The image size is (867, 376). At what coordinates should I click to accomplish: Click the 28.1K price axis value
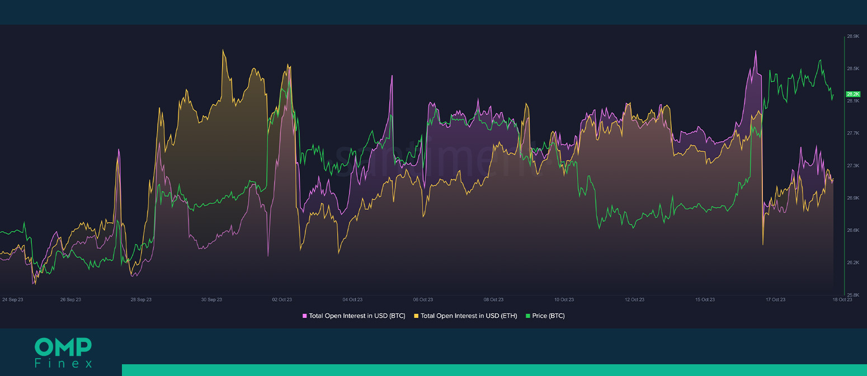pos(853,101)
